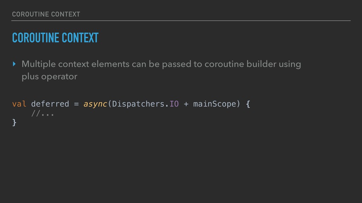Click the opening curly brace after mainScope
Screen dimensions: 362x203
(248, 104)
